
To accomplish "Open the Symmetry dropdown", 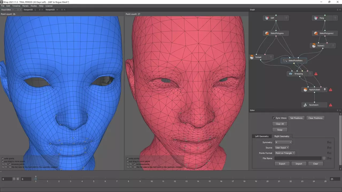I will pos(283,142).
